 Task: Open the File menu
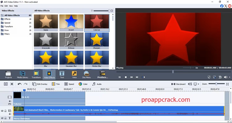coord(2,6)
